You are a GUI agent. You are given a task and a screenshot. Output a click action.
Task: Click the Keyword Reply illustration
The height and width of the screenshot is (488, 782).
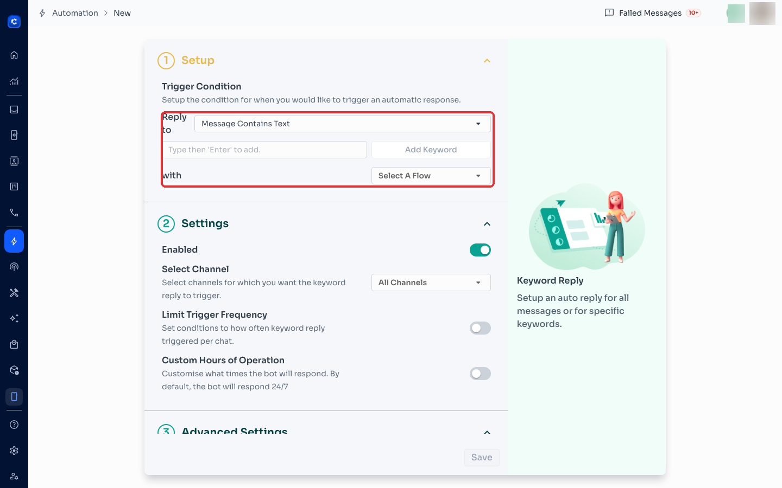click(x=587, y=227)
